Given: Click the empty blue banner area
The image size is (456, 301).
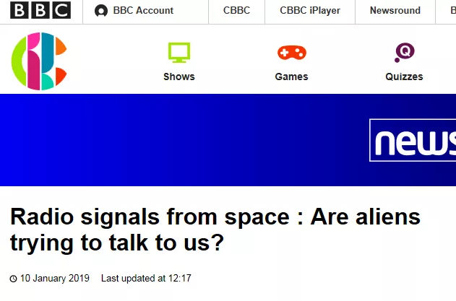Looking at the screenshot, I should click(181, 140).
